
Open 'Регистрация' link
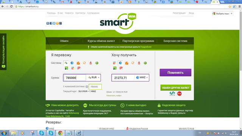click(179, 13)
